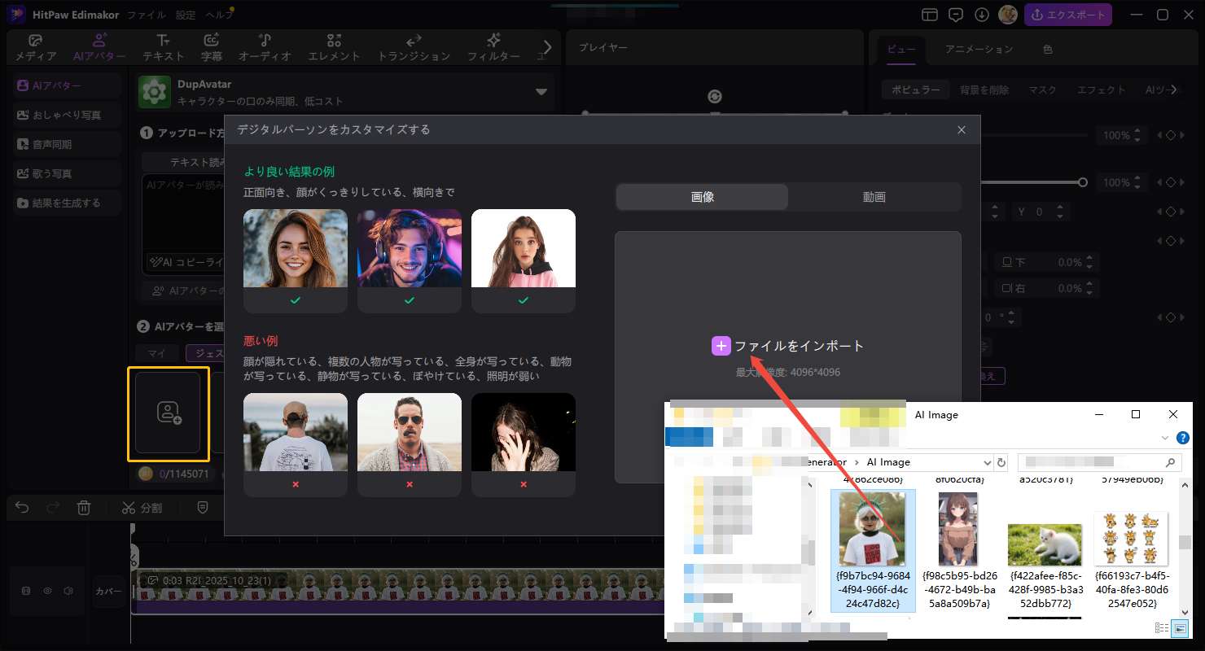Mute the track with speaker icon
This screenshot has width=1205, height=651.
pos(69,591)
